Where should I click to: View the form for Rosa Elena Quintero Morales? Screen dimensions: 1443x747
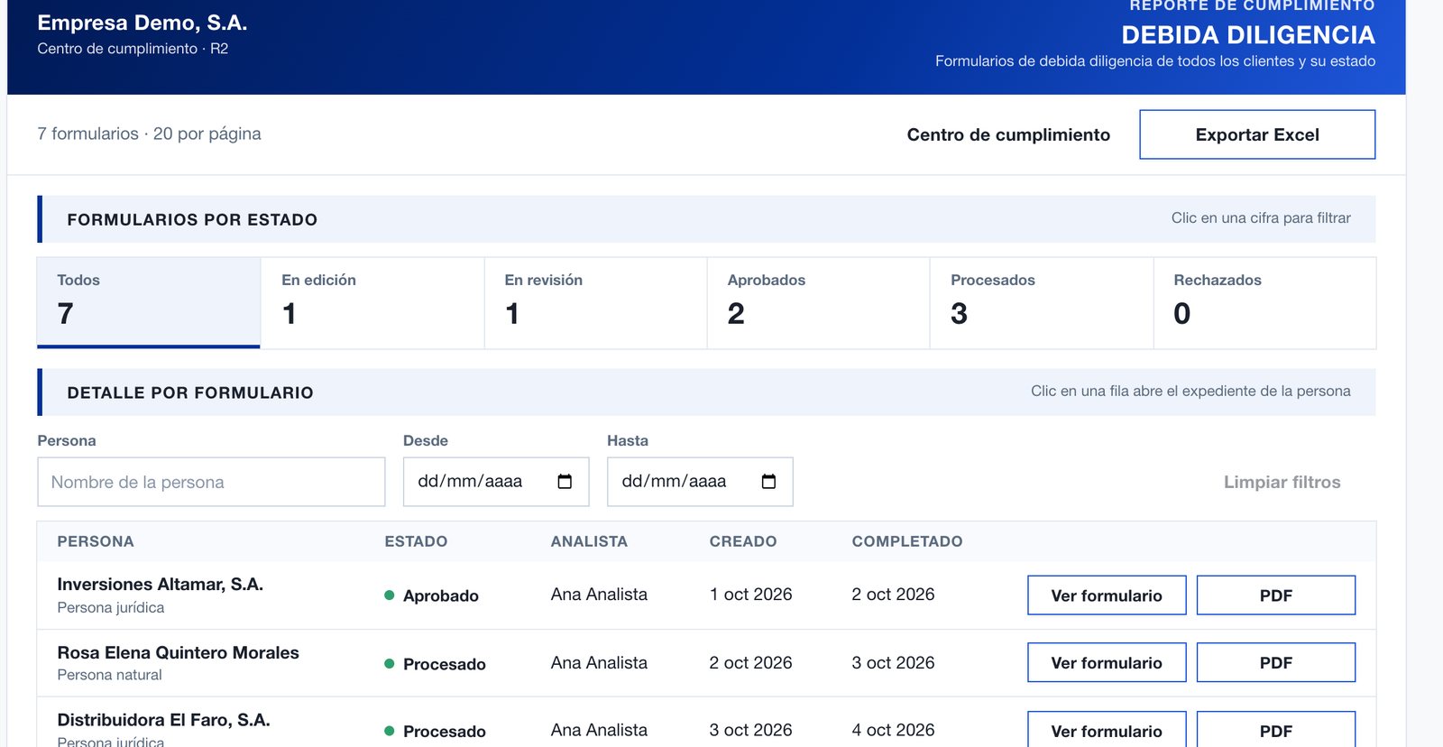(x=1107, y=662)
